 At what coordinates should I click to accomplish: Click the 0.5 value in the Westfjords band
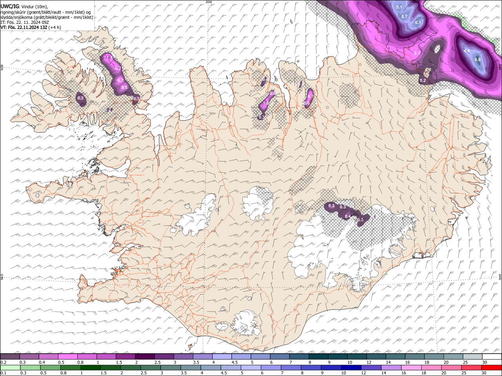pos(124,87)
